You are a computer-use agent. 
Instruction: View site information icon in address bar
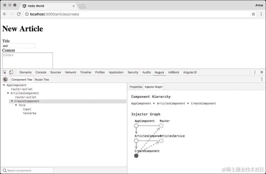(x=27, y=14)
